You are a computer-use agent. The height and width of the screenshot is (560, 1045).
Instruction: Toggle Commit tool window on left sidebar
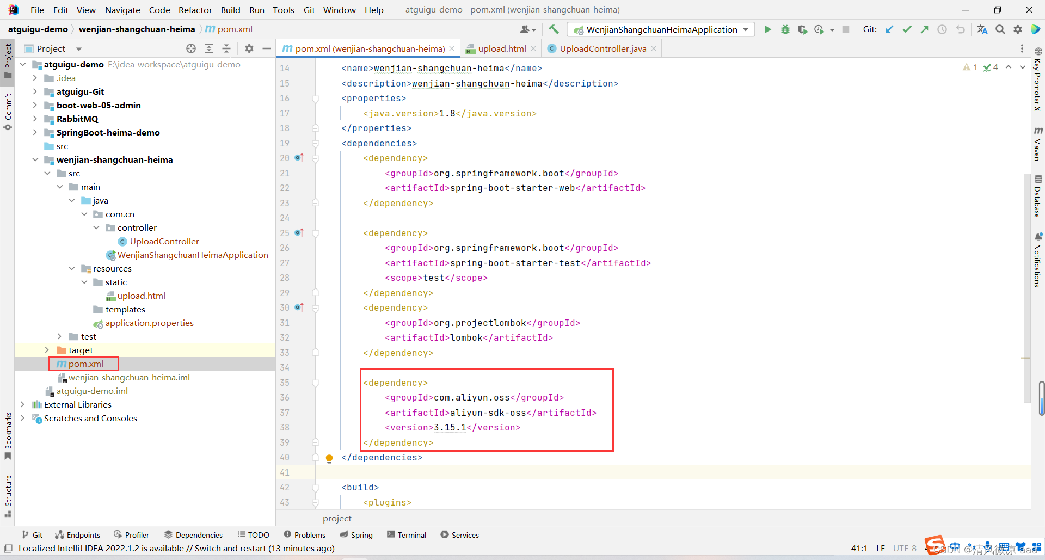coord(8,112)
